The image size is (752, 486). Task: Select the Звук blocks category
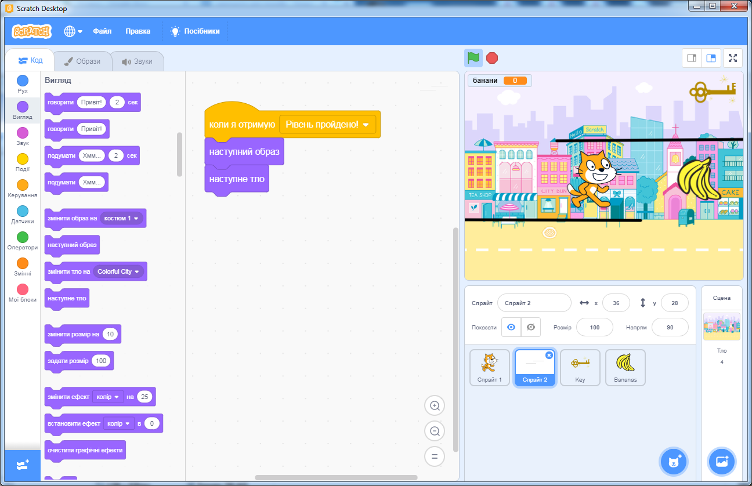pos(23,136)
